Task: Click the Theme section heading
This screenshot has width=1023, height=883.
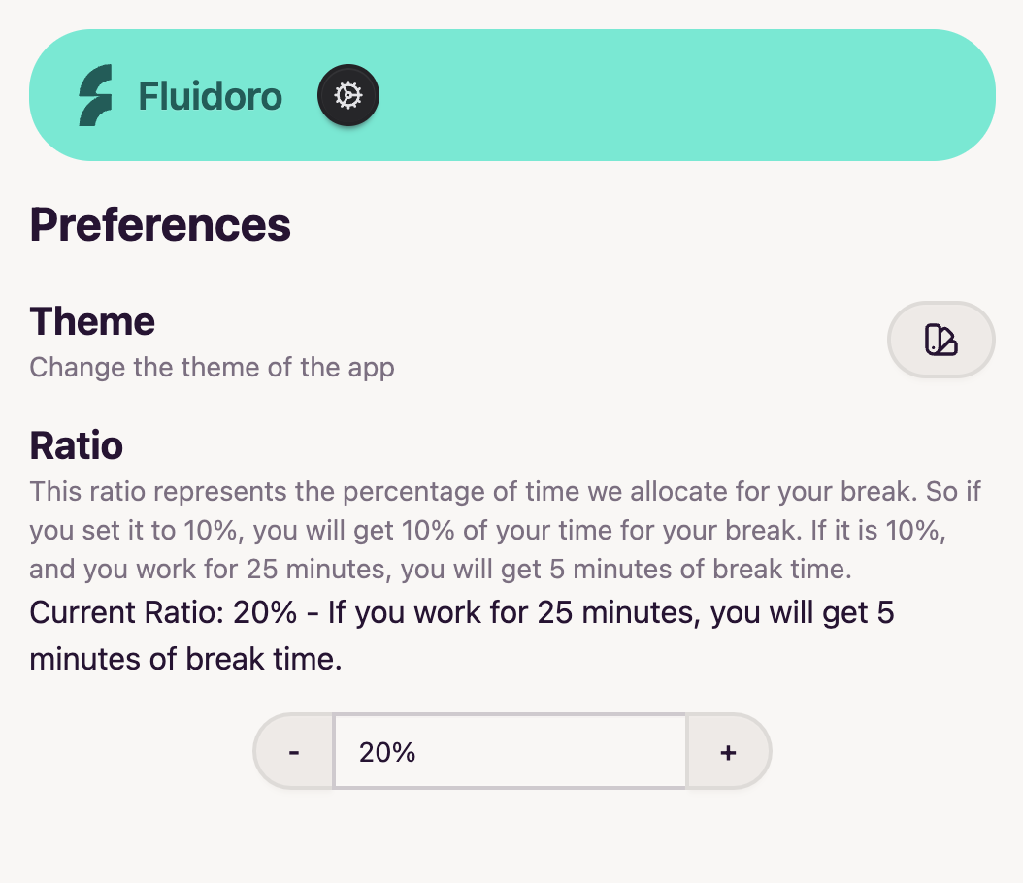Action: point(92,321)
